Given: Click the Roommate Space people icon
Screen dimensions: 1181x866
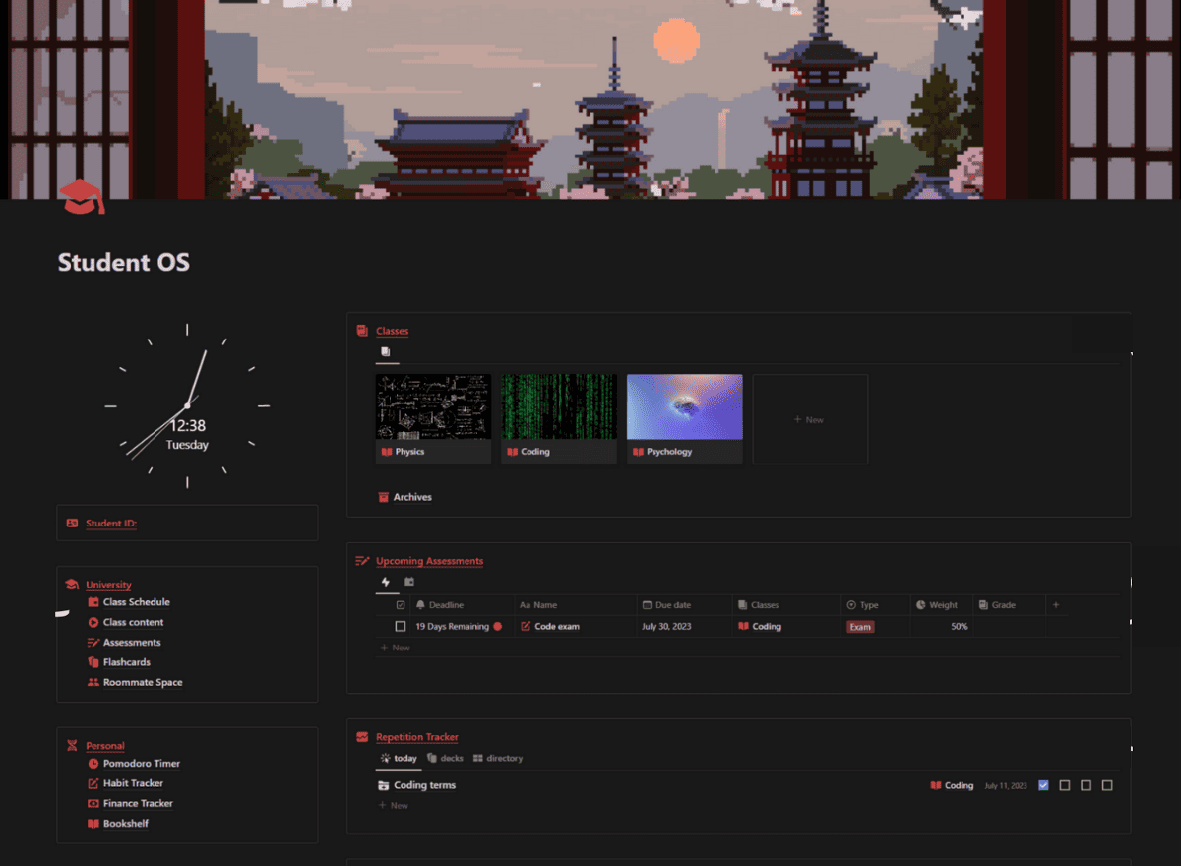Looking at the screenshot, I should point(93,682).
